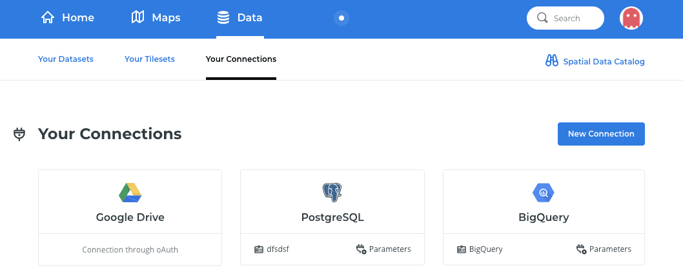
Task: Click the Google Drive logo
Action: [x=130, y=192]
